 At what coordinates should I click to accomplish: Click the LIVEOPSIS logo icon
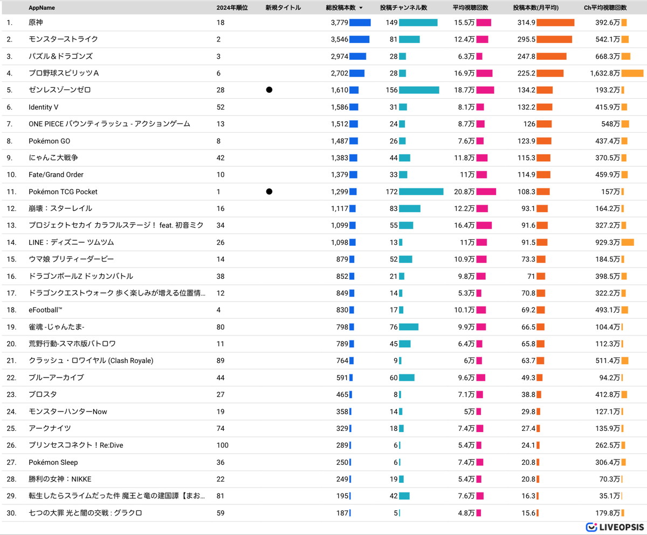pyautogui.click(x=591, y=527)
